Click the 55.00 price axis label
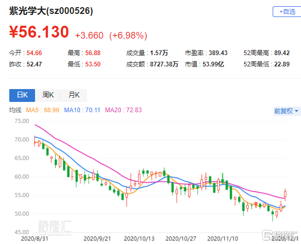Image resolution: width=301 pixels, height=244 pixels. tap(22, 195)
